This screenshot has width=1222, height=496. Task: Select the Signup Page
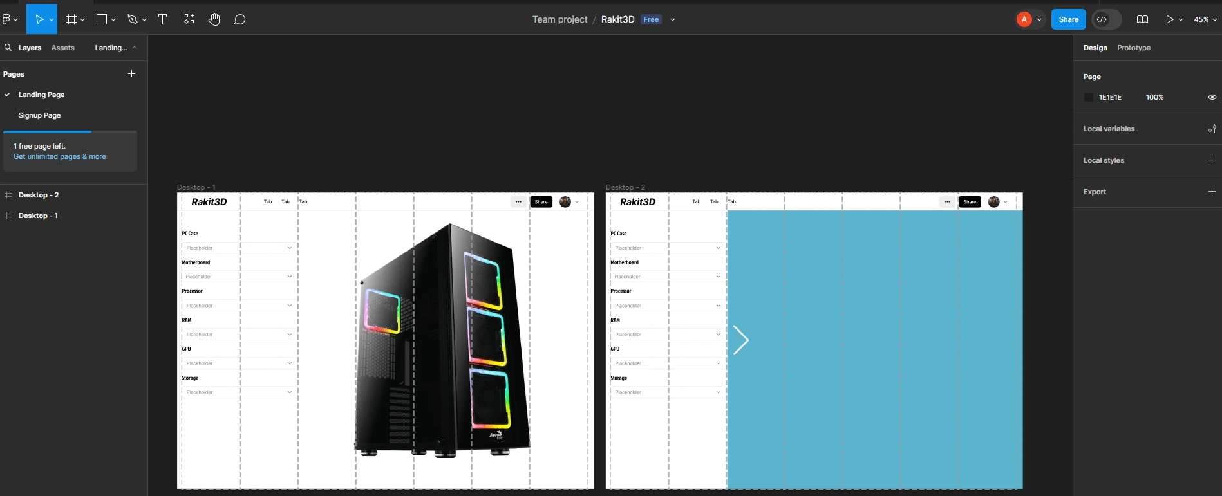[x=39, y=115]
